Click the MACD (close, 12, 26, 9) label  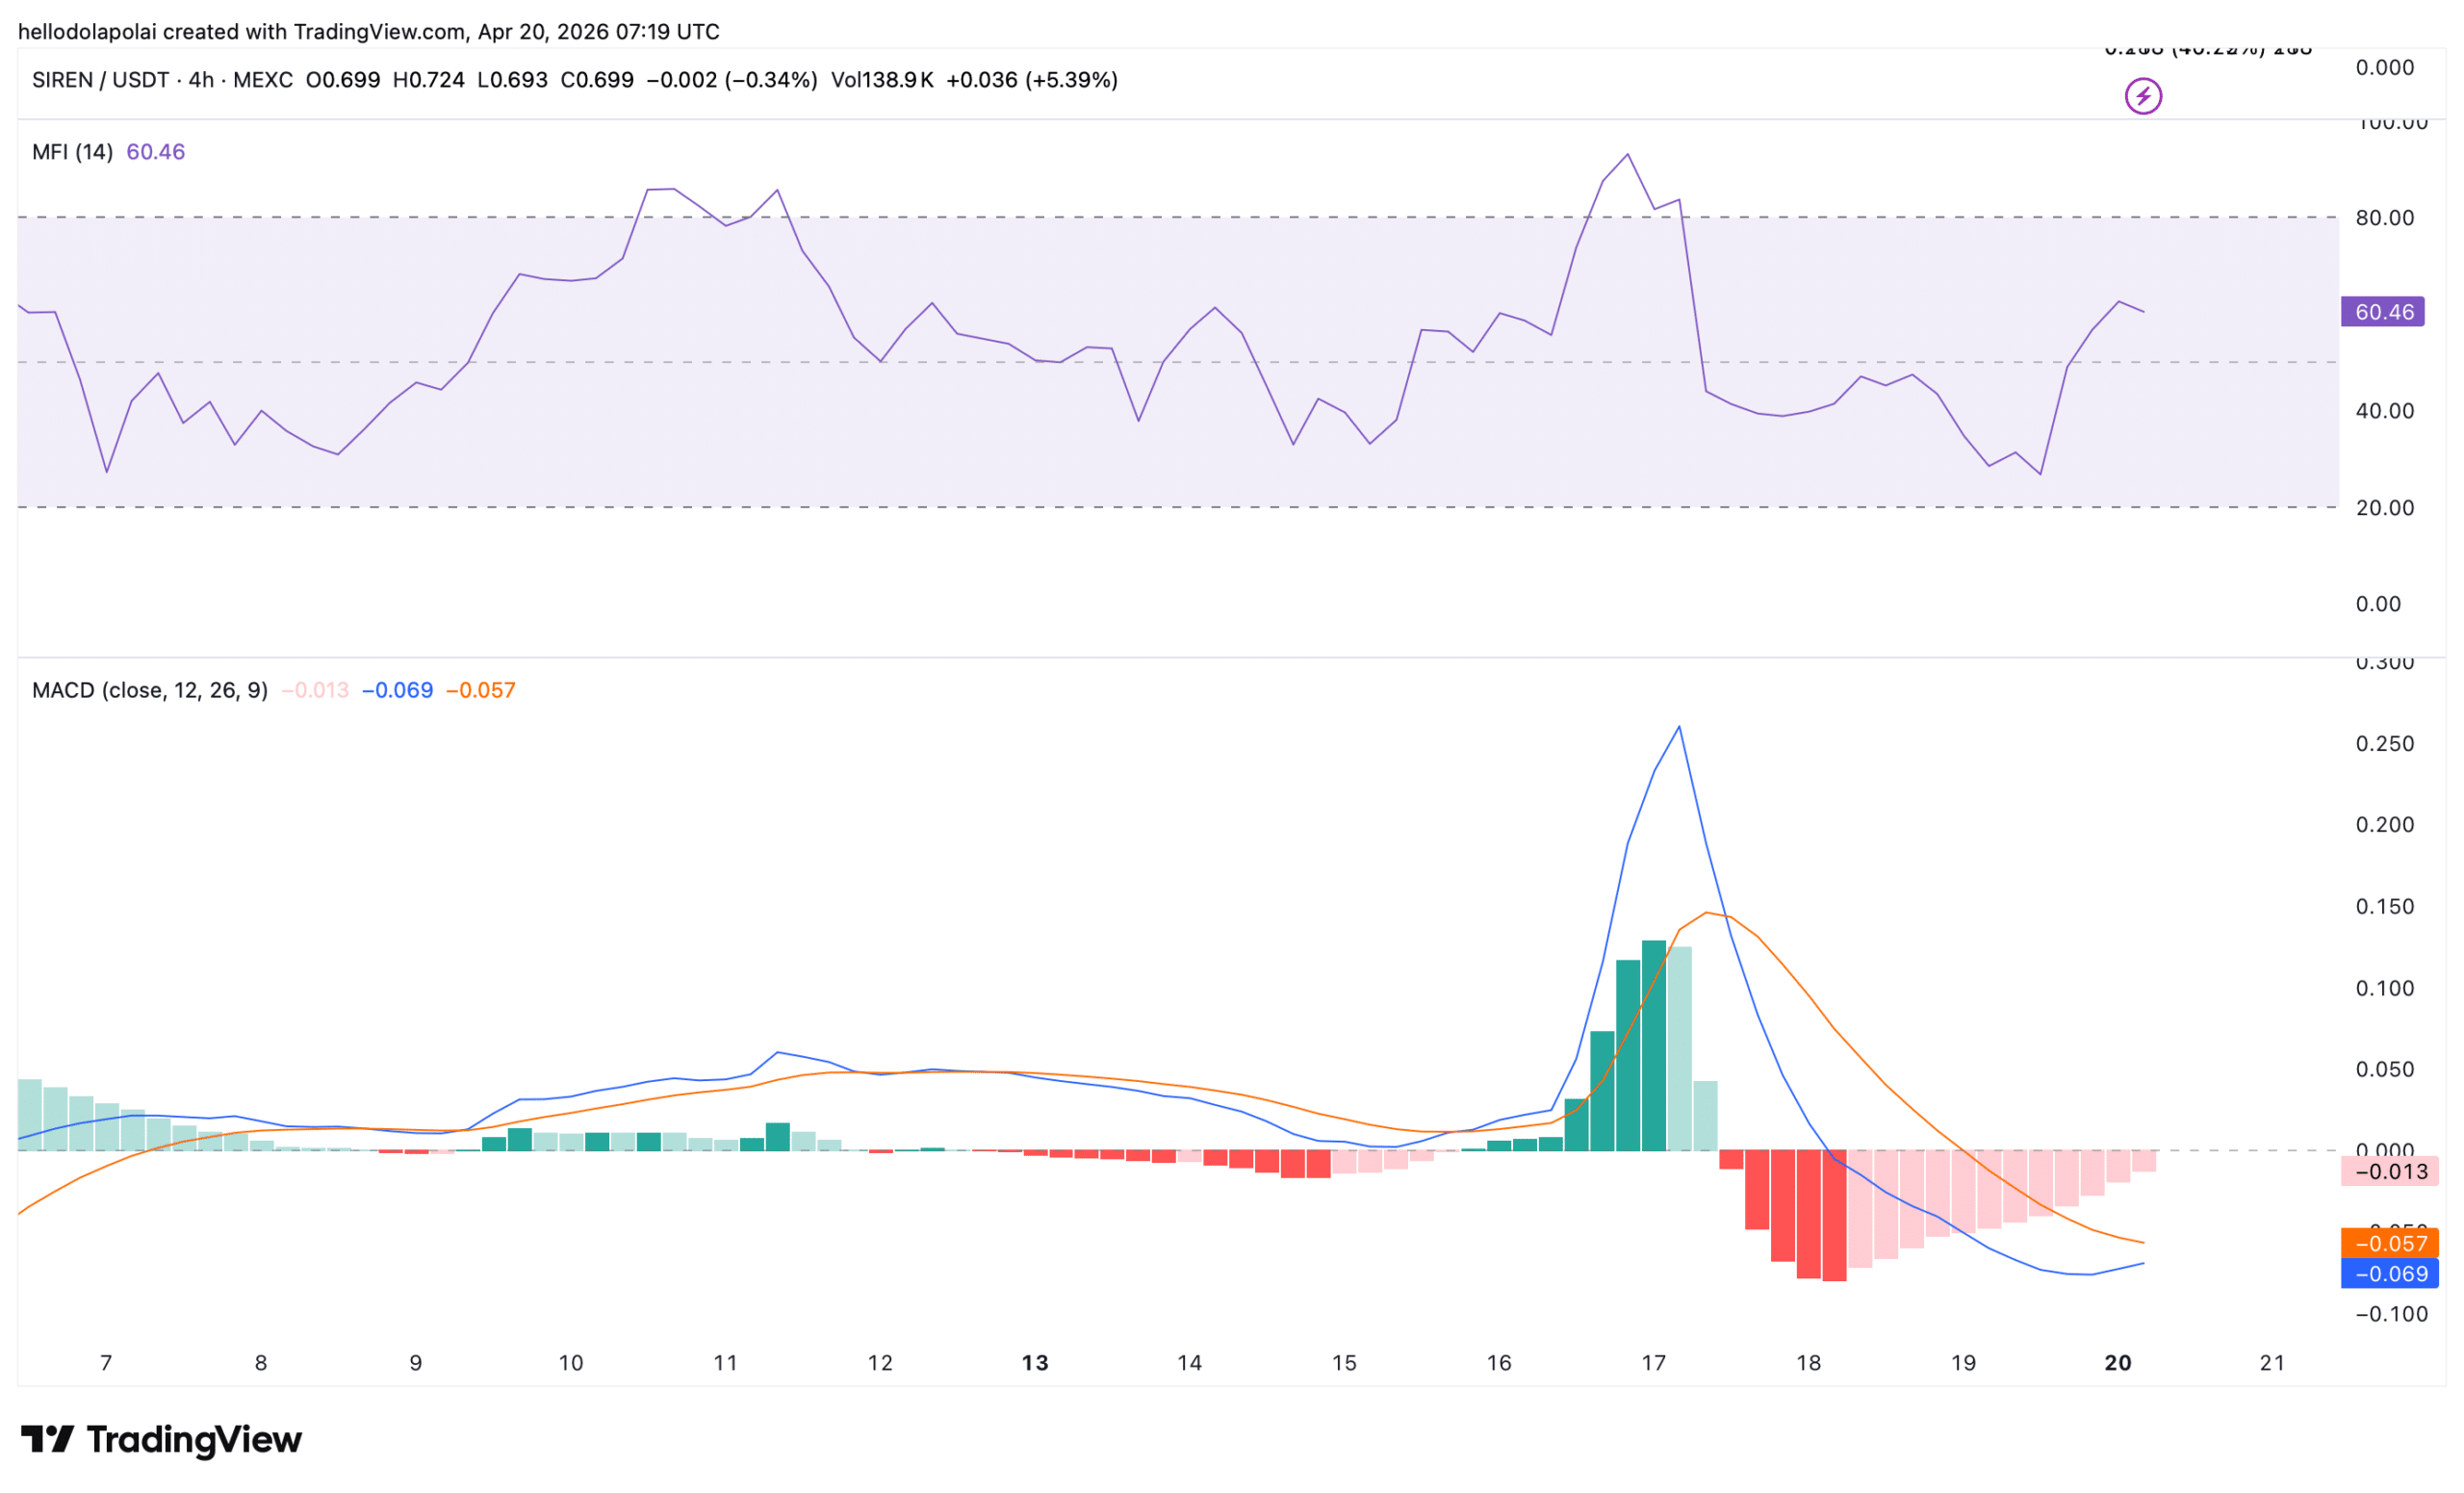point(150,690)
